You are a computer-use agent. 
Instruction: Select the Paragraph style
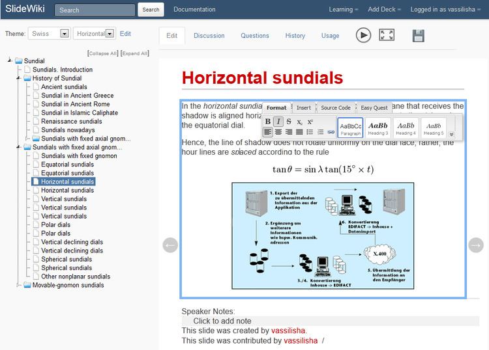351,128
